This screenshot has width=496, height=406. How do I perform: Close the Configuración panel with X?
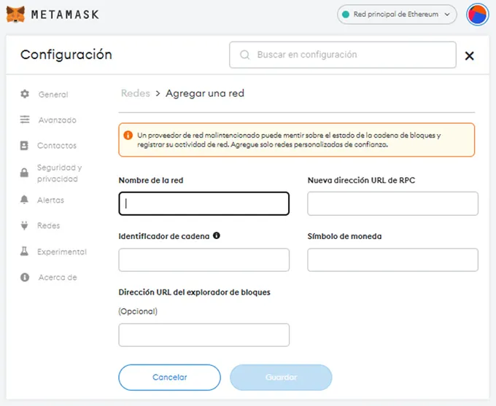point(469,55)
